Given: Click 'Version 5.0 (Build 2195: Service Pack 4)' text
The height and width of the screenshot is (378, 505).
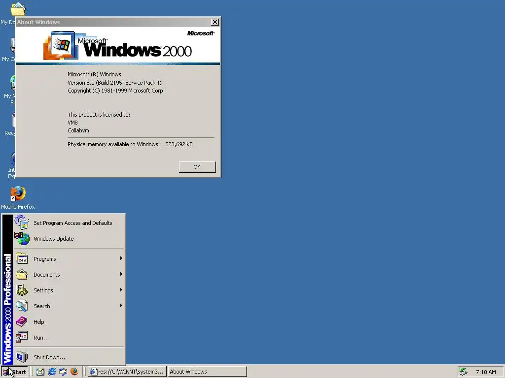Looking at the screenshot, I should pos(114,83).
